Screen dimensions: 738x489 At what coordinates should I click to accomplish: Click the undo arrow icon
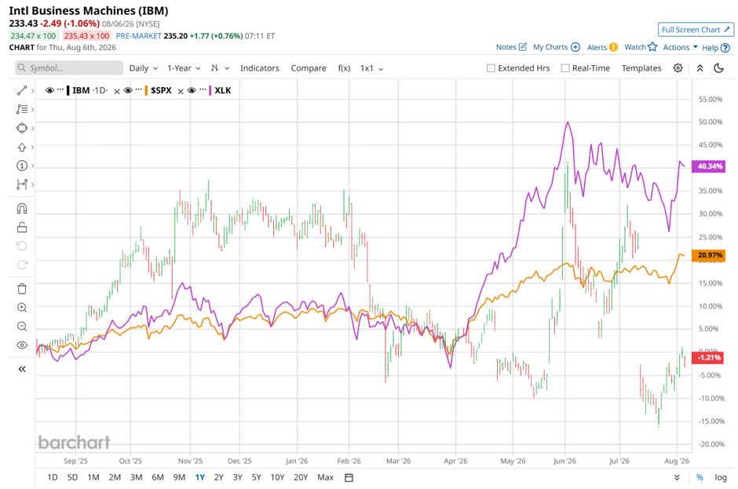point(22,246)
